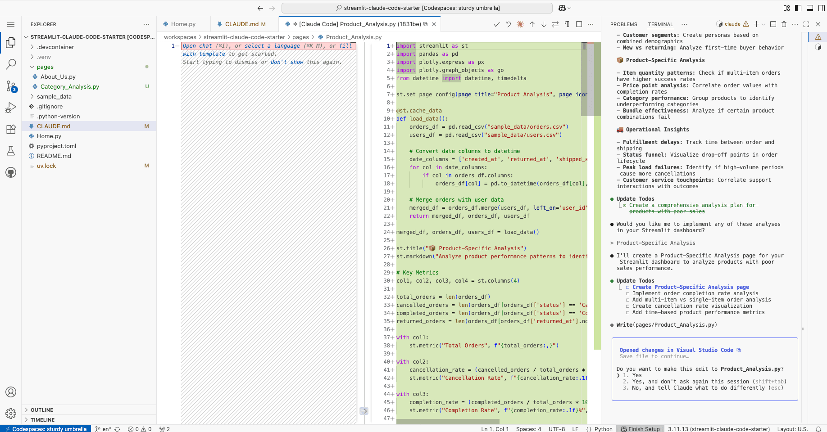Click Finish Setup in status bar
This screenshot has height=432, width=827.
[640, 429]
